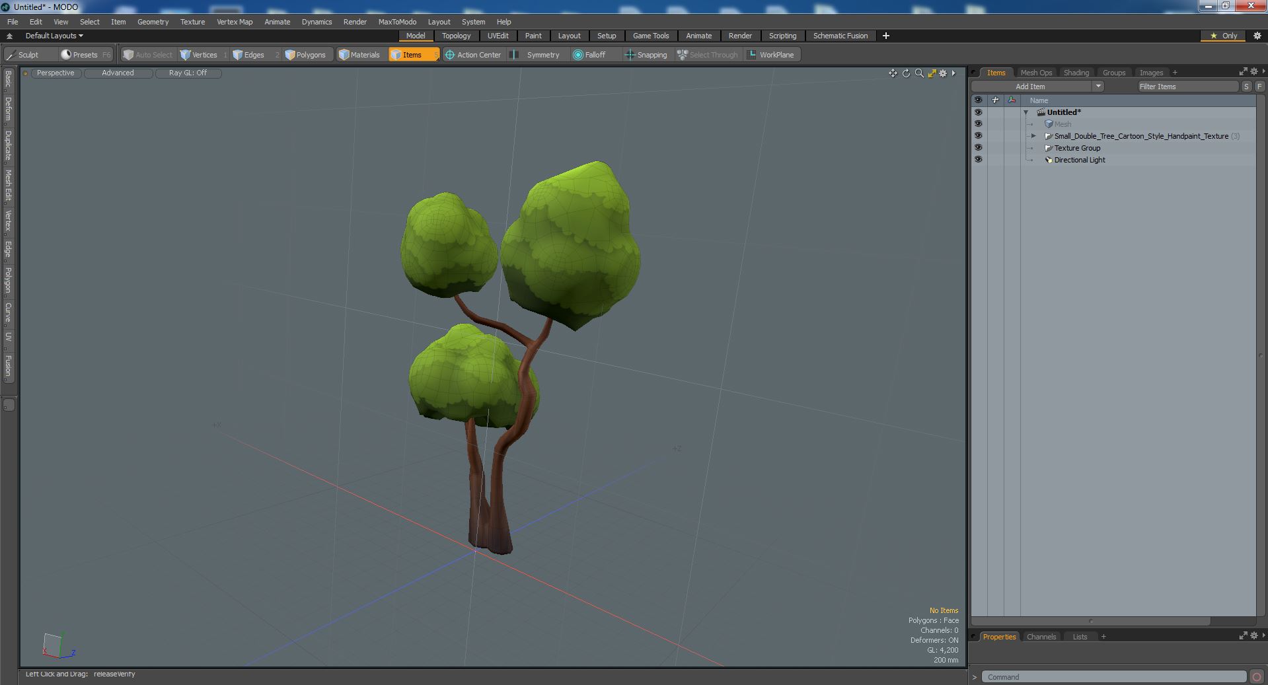Open the WorkPlane options
Screen dimensions: 1268x685
click(x=771, y=55)
